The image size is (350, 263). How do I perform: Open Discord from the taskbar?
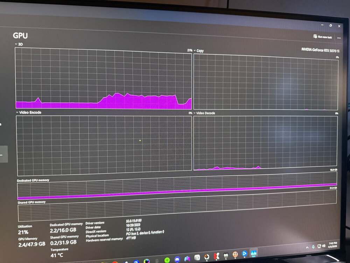pyautogui.click(x=177, y=259)
